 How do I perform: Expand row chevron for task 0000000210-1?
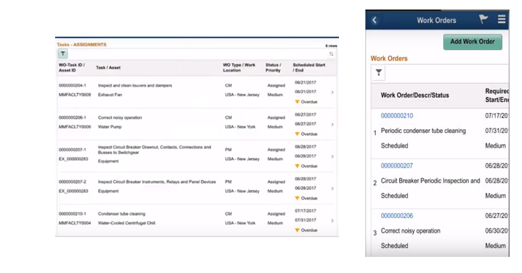332,220
